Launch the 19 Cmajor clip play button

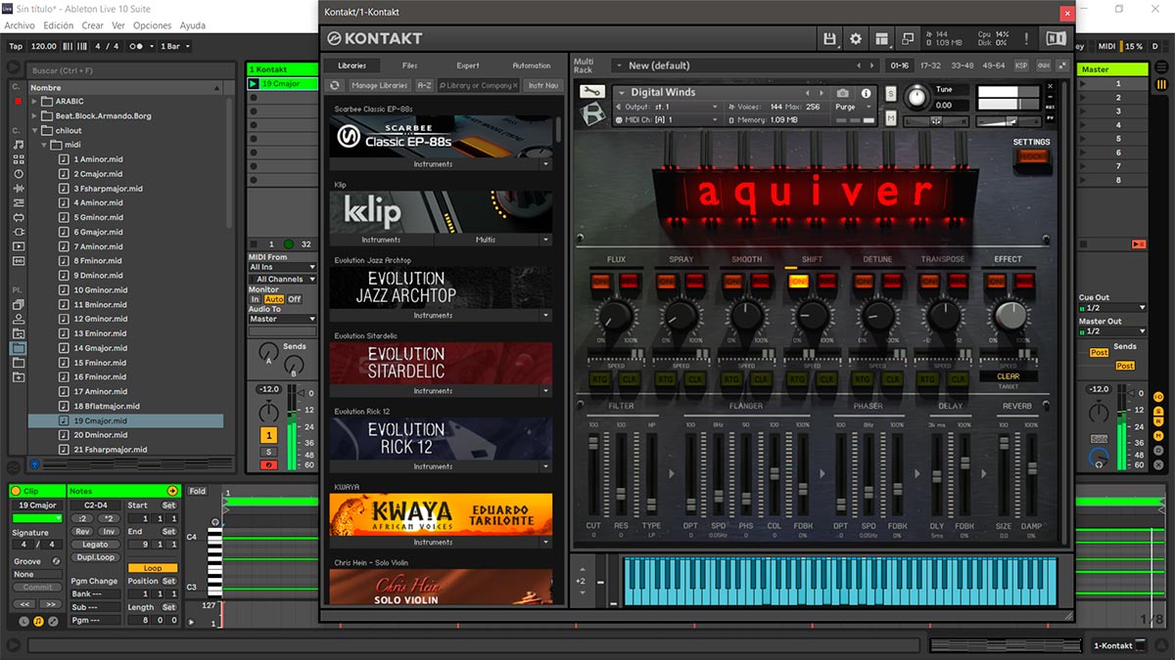[x=254, y=84]
